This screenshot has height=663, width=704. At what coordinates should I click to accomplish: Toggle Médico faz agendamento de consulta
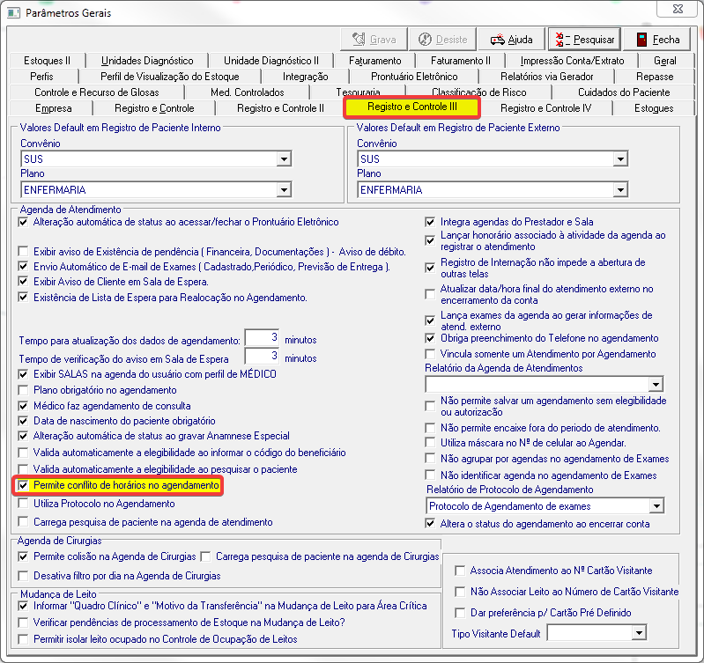pyautogui.click(x=23, y=406)
